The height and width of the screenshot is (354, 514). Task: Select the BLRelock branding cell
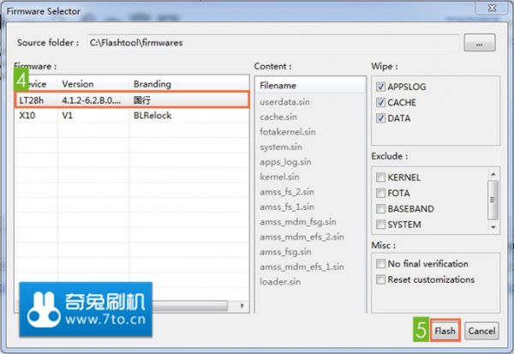pyautogui.click(x=152, y=116)
